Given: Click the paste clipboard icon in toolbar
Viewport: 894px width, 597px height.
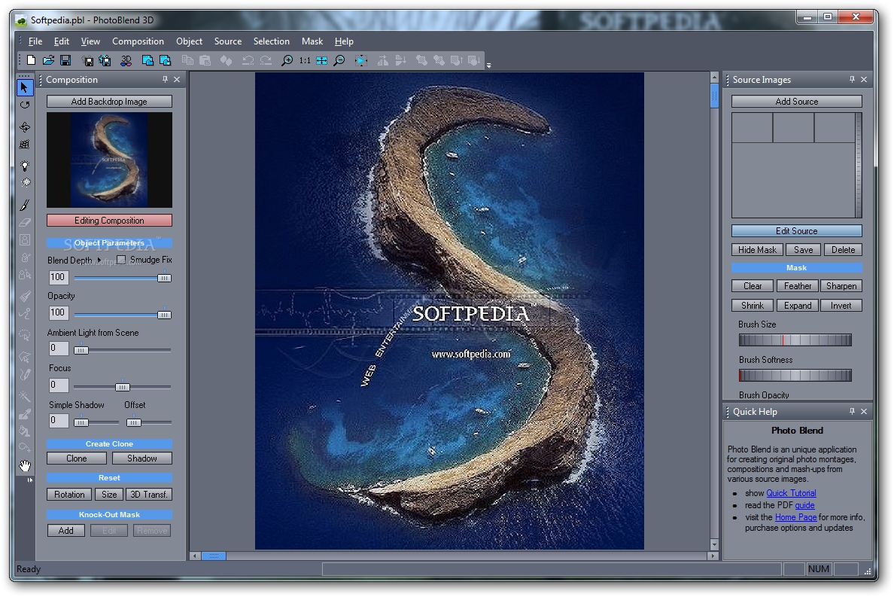Looking at the screenshot, I should click(205, 60).
